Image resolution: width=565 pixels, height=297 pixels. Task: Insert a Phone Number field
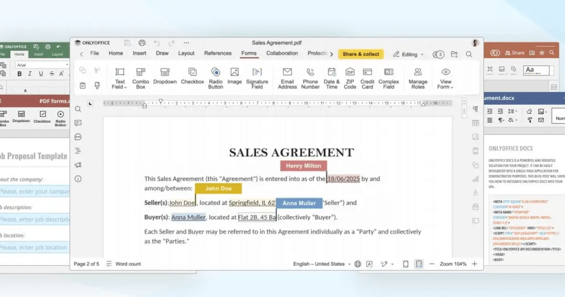pos(310,78)
